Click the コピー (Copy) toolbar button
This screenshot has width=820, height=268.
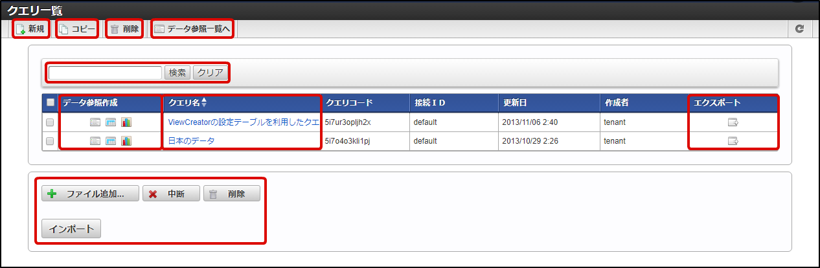click(x=77, y=29)
